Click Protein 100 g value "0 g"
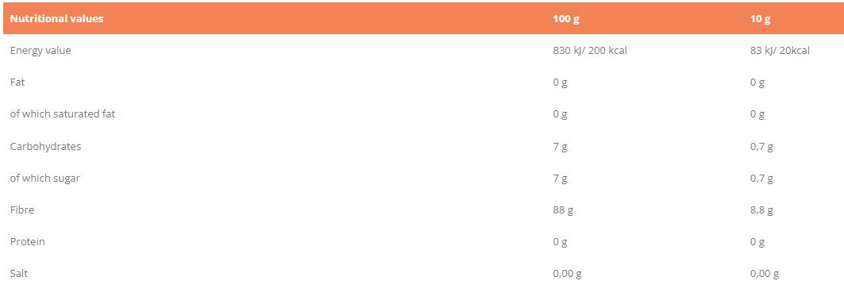844x300 pixels. click(560, 242)
